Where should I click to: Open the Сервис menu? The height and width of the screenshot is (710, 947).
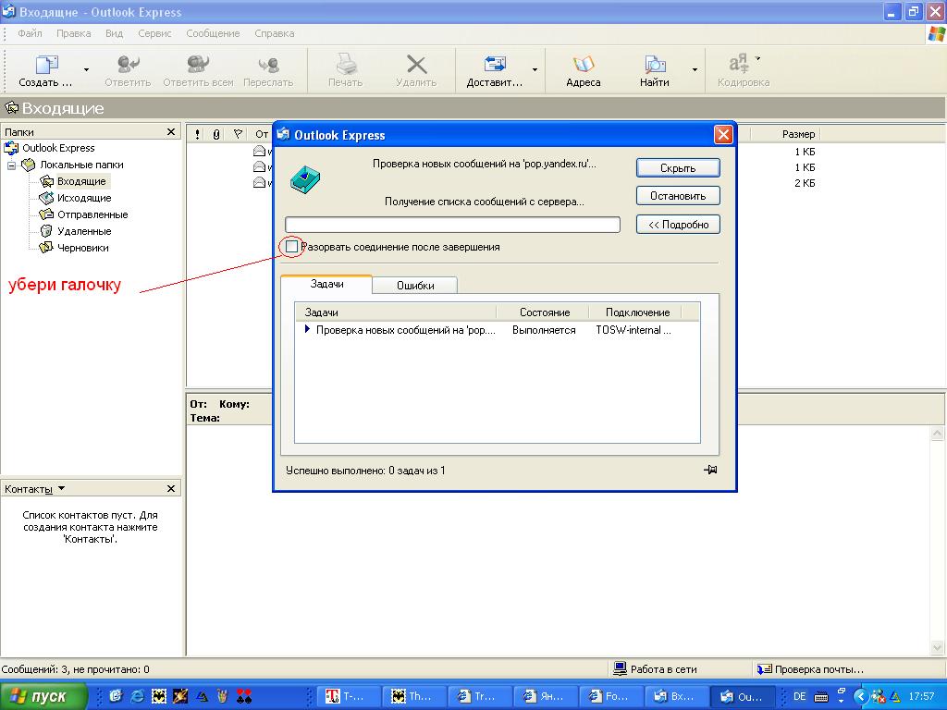154,33
